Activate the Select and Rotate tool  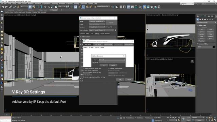click(49, 7)
